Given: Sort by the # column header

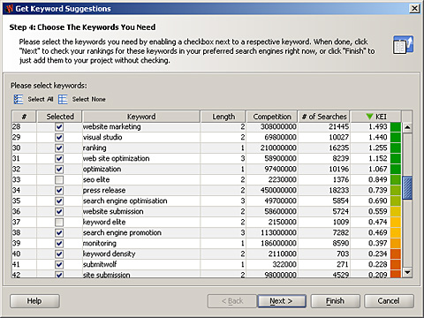Looking at the screenshot, I should coord(24,117).
